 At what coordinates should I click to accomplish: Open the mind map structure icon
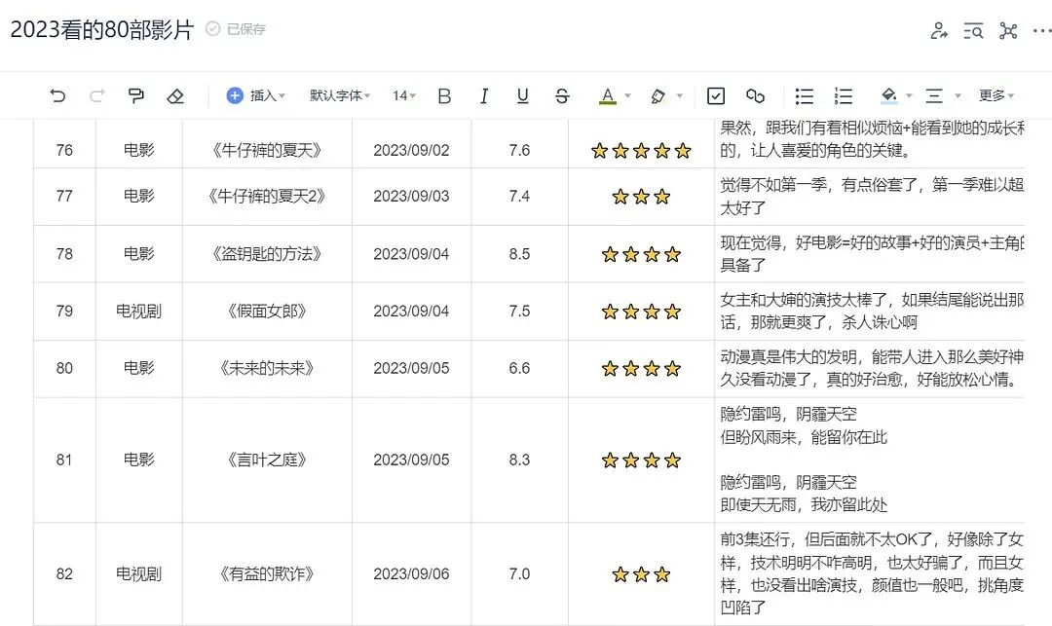point(1008,31)
